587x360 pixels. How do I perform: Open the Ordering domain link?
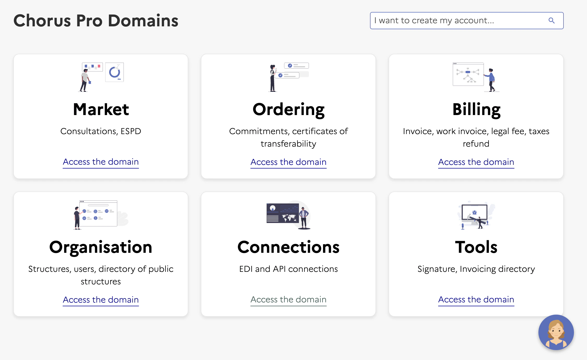click(x=288, y=162)
